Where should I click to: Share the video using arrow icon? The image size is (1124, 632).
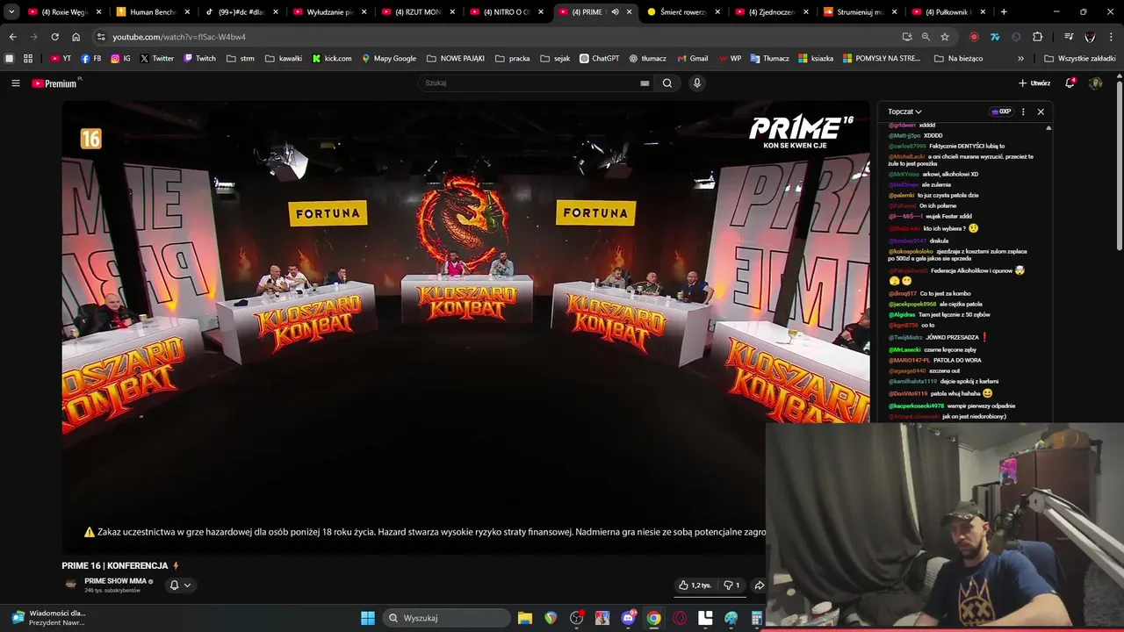[759, 585]
